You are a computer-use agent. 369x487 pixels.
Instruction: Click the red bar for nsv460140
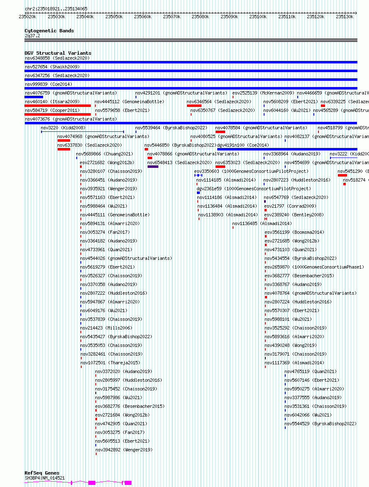pyautogui.click(x=58, y=106)
